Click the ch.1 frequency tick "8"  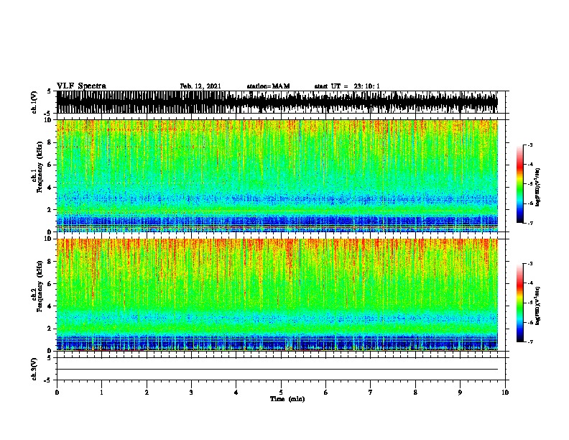(x=50, y=142)
